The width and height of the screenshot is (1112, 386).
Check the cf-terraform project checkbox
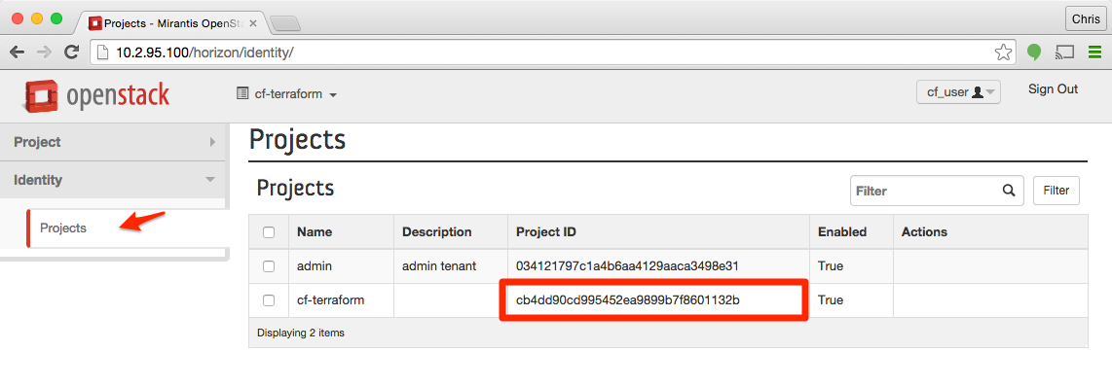(269, 300)
